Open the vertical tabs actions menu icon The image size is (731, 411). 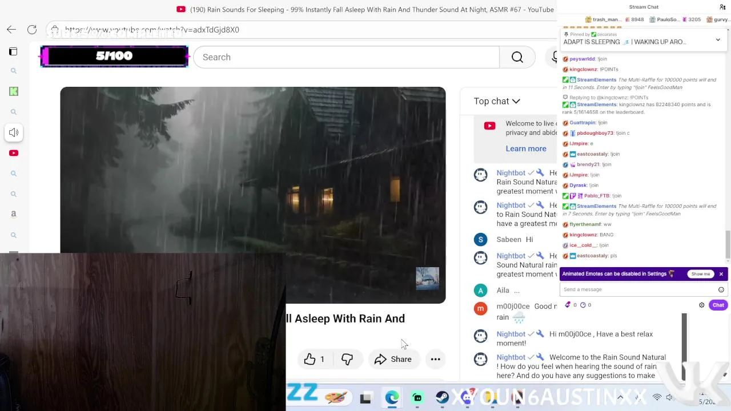[13, 51]
